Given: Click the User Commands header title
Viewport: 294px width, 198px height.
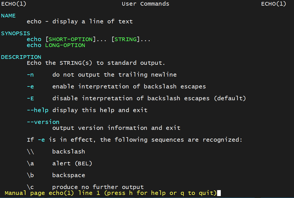Looking at the screenshot, I should coord(146,4).
